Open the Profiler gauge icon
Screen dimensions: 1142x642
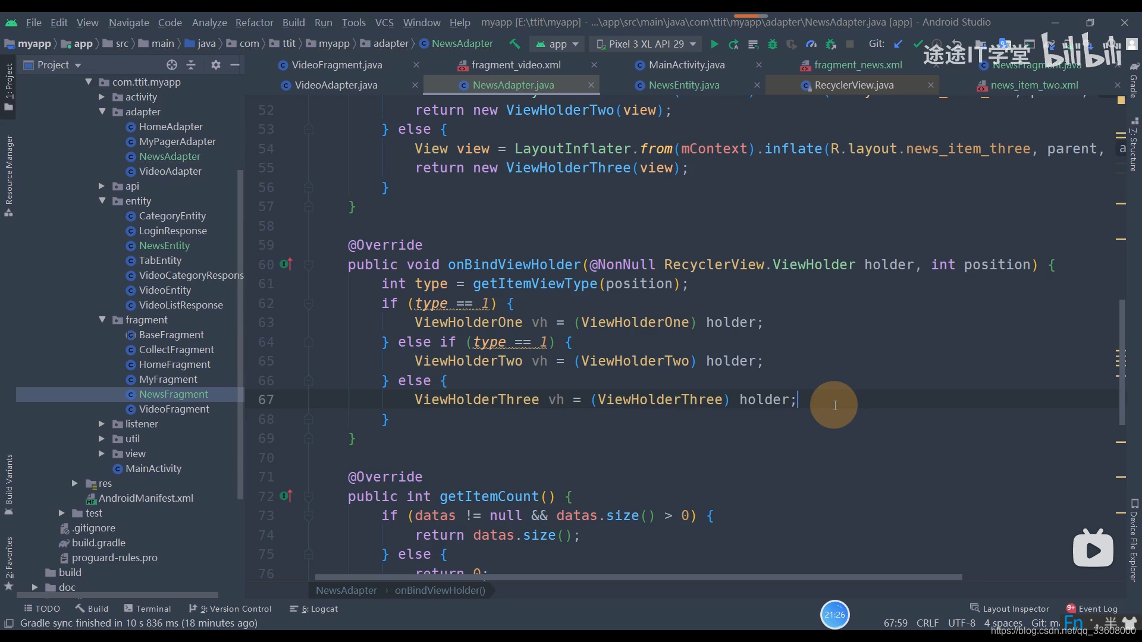coord(811,44)
